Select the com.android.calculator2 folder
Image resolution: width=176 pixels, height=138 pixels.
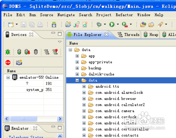[x=120, y=105]
